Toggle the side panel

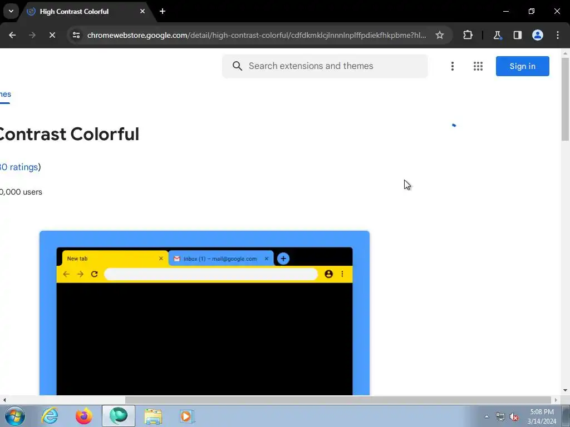tap(517, 35)
